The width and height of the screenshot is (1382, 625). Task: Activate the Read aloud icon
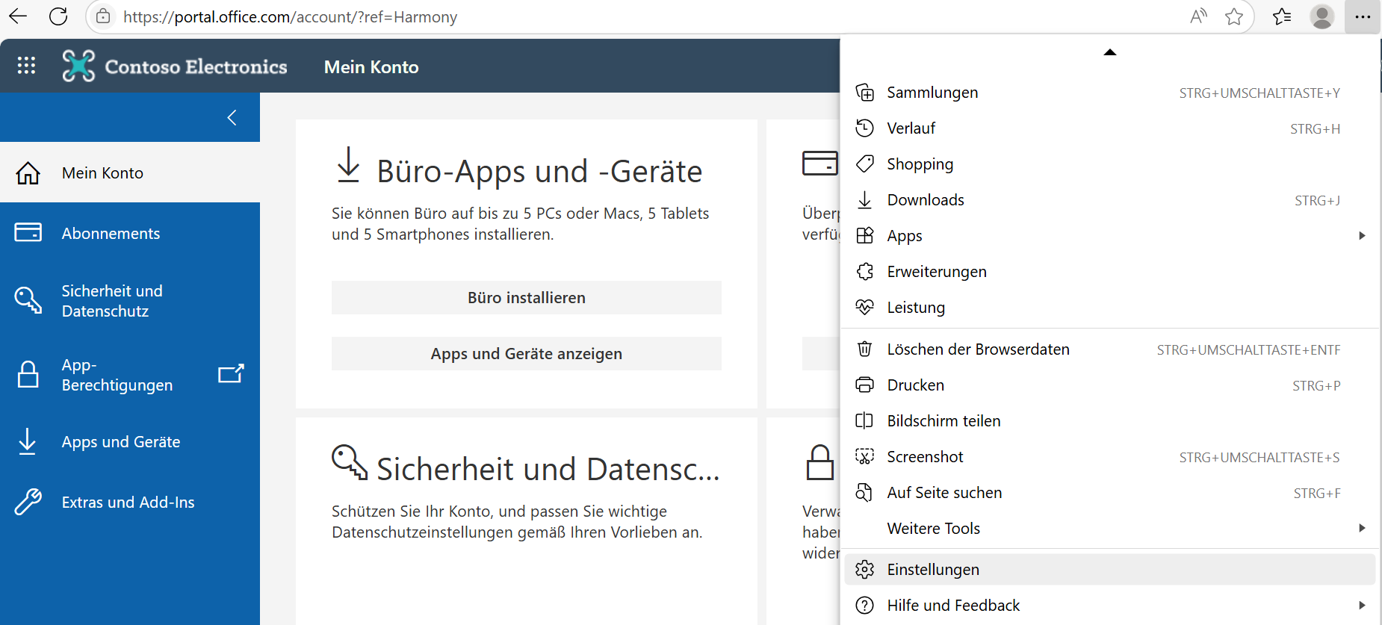1198,16
